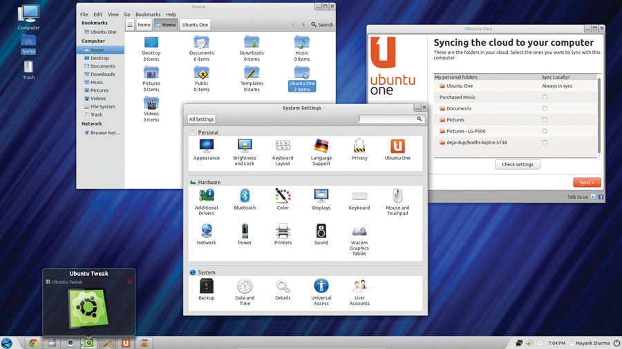Select the Ubuntu One folder in Home
Viewport: 622px width, 349px height.
(x=302, y=79)
